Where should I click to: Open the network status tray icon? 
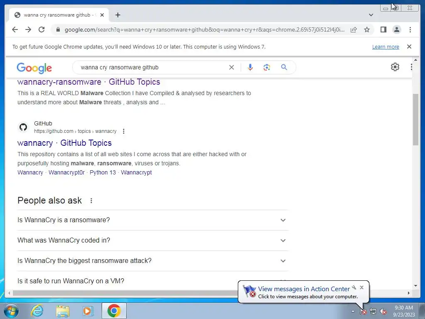point(373,312)
